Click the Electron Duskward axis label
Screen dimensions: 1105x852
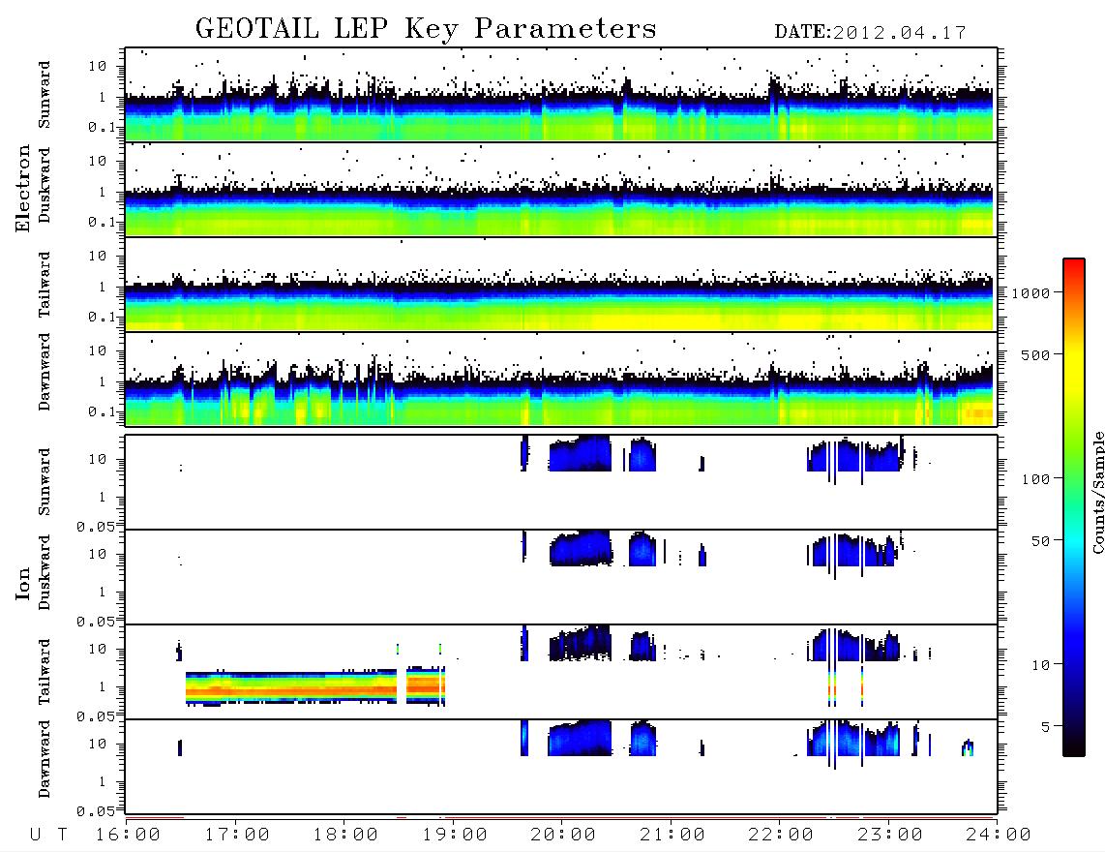[x=45, y=186]
